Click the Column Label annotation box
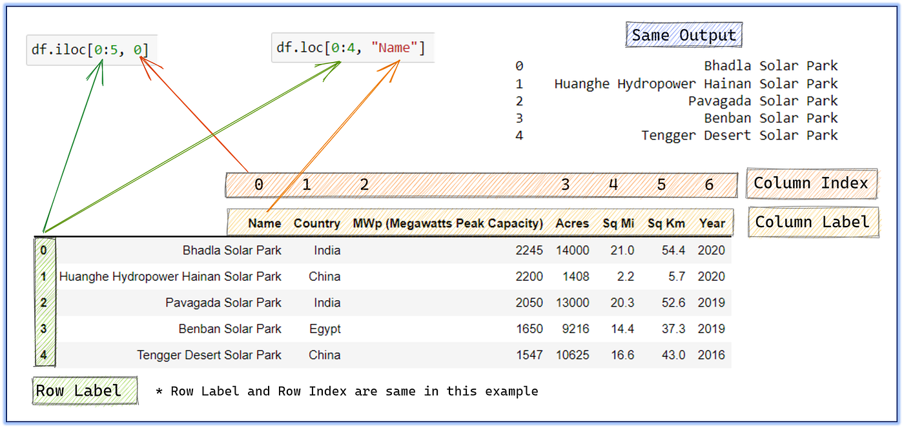 (813, 222)
